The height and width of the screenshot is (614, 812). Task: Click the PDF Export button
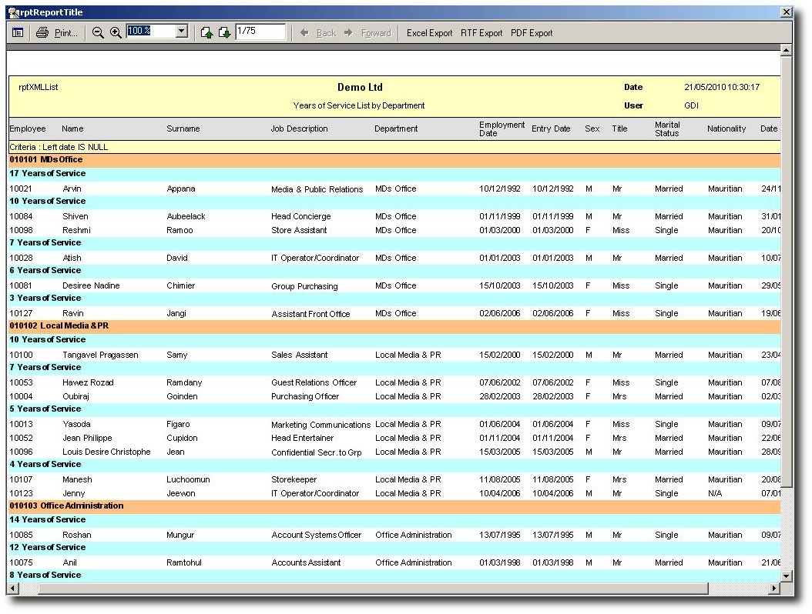pos(532,33)
